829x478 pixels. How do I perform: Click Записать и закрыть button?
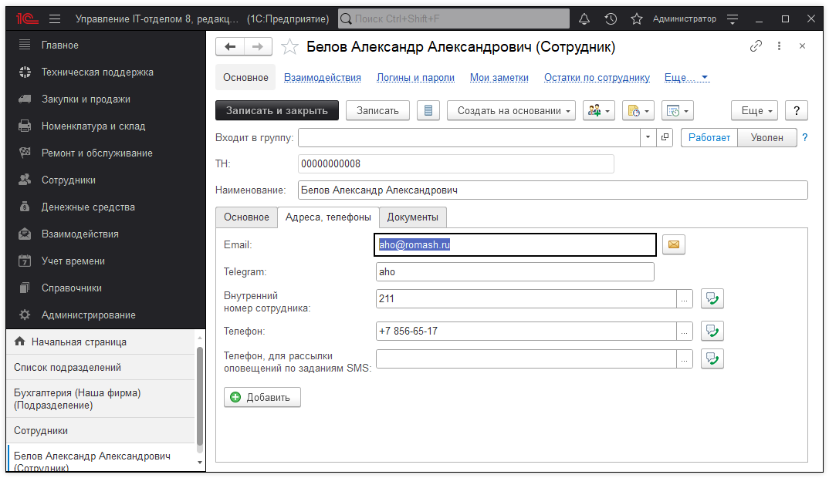(x=276, y=110)
